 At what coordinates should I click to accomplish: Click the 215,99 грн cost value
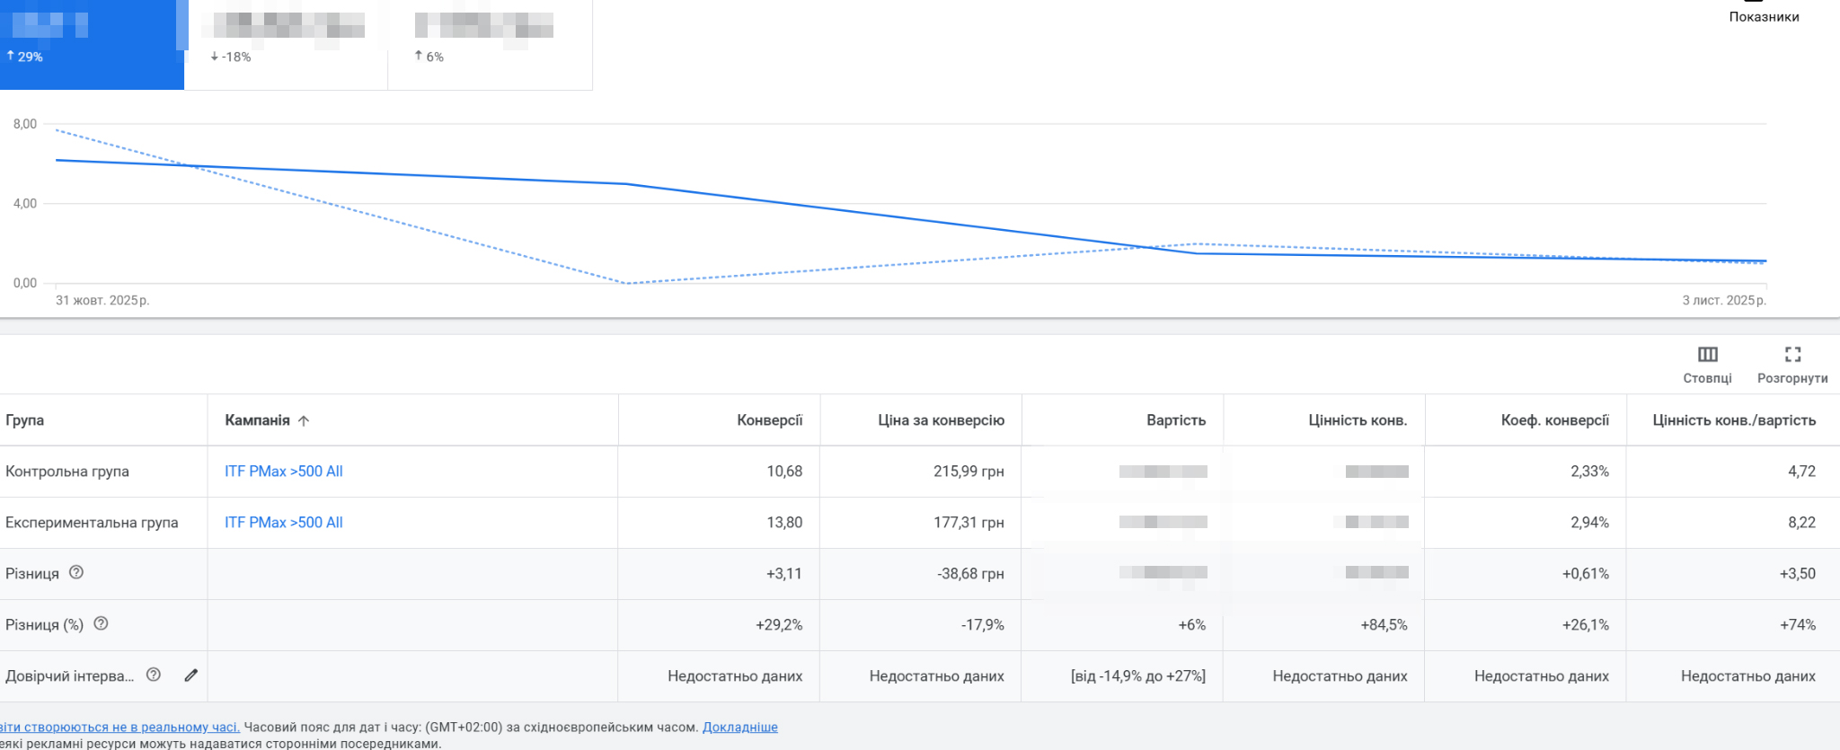point(969,472)
